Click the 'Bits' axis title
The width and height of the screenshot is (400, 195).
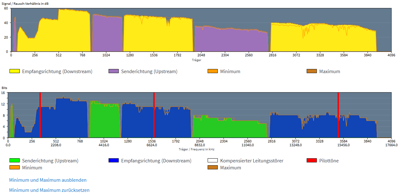pos(4,88)
